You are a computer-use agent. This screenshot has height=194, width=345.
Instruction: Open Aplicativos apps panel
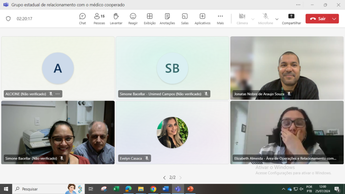click(x=202, y=19)
